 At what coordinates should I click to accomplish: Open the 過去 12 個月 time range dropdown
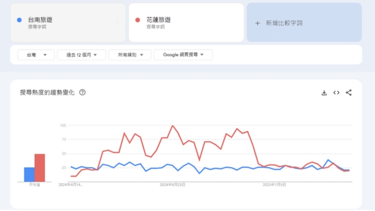(81, 55)
